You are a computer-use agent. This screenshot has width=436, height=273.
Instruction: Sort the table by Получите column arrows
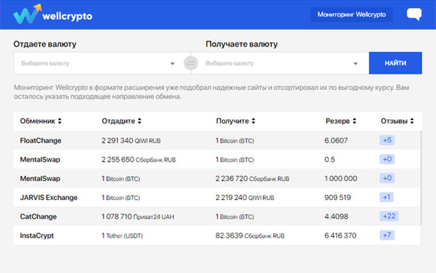[254, 121]
